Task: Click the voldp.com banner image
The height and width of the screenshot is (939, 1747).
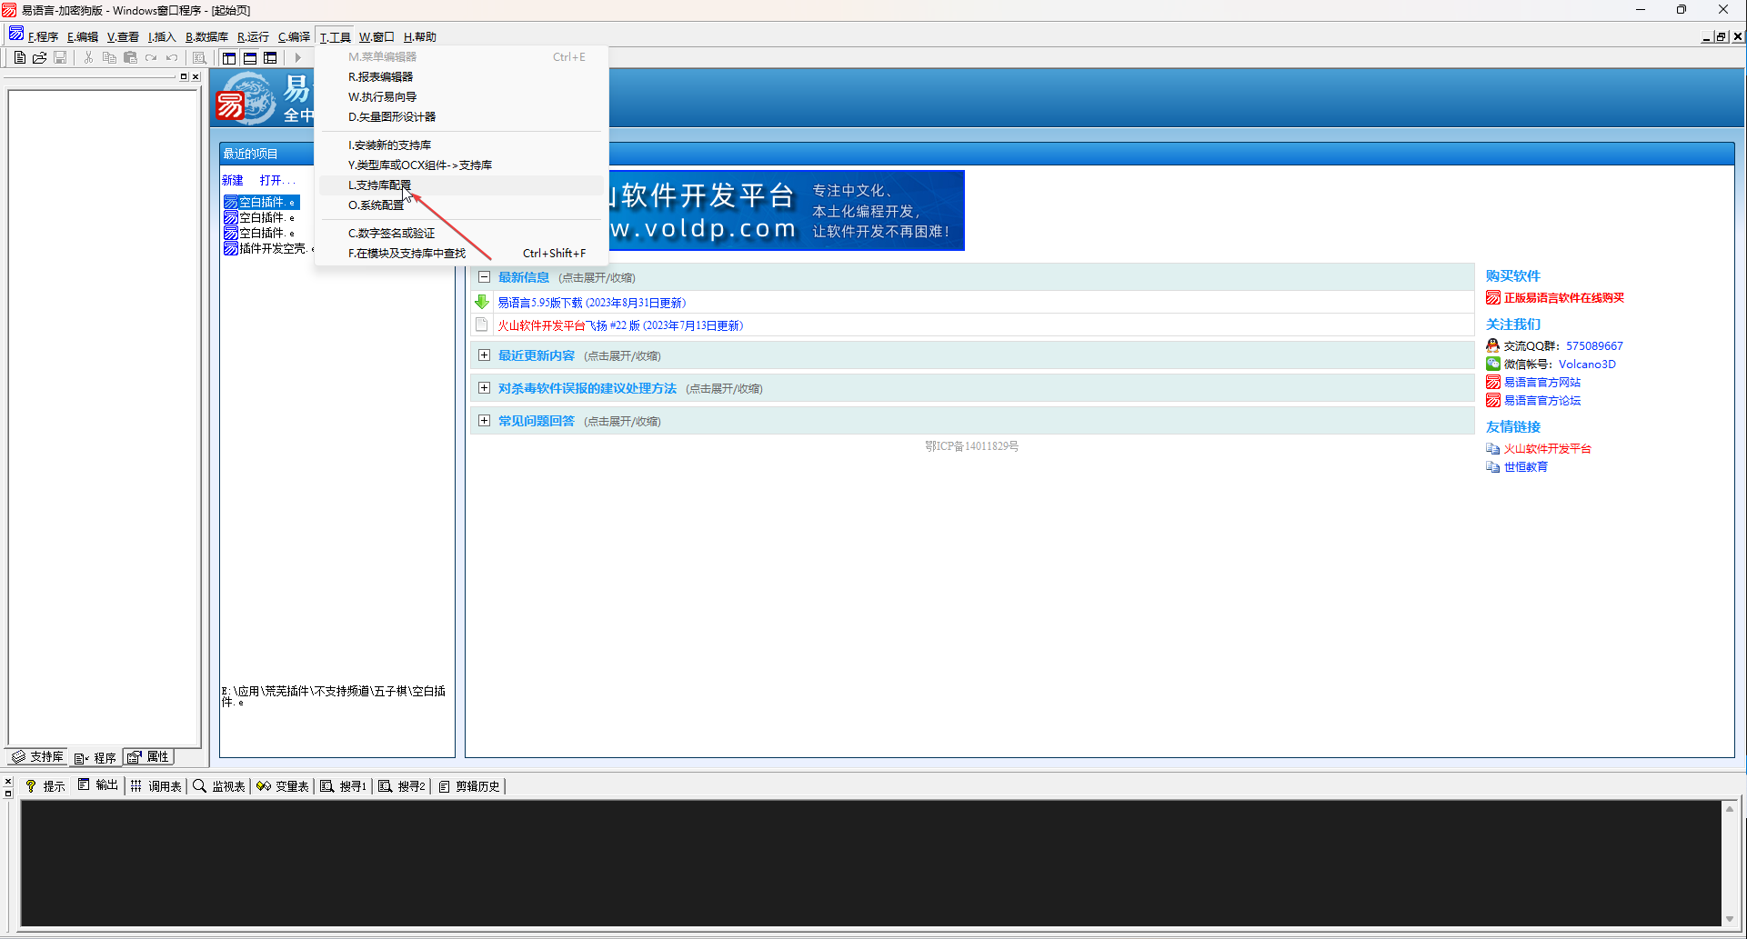Action: [x=787, y=210]
